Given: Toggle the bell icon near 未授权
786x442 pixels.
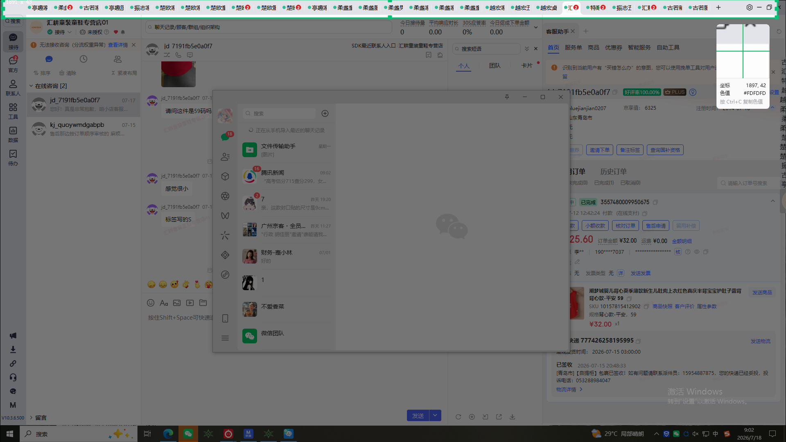Looking at the screenshot, I should tap(123, 32).
